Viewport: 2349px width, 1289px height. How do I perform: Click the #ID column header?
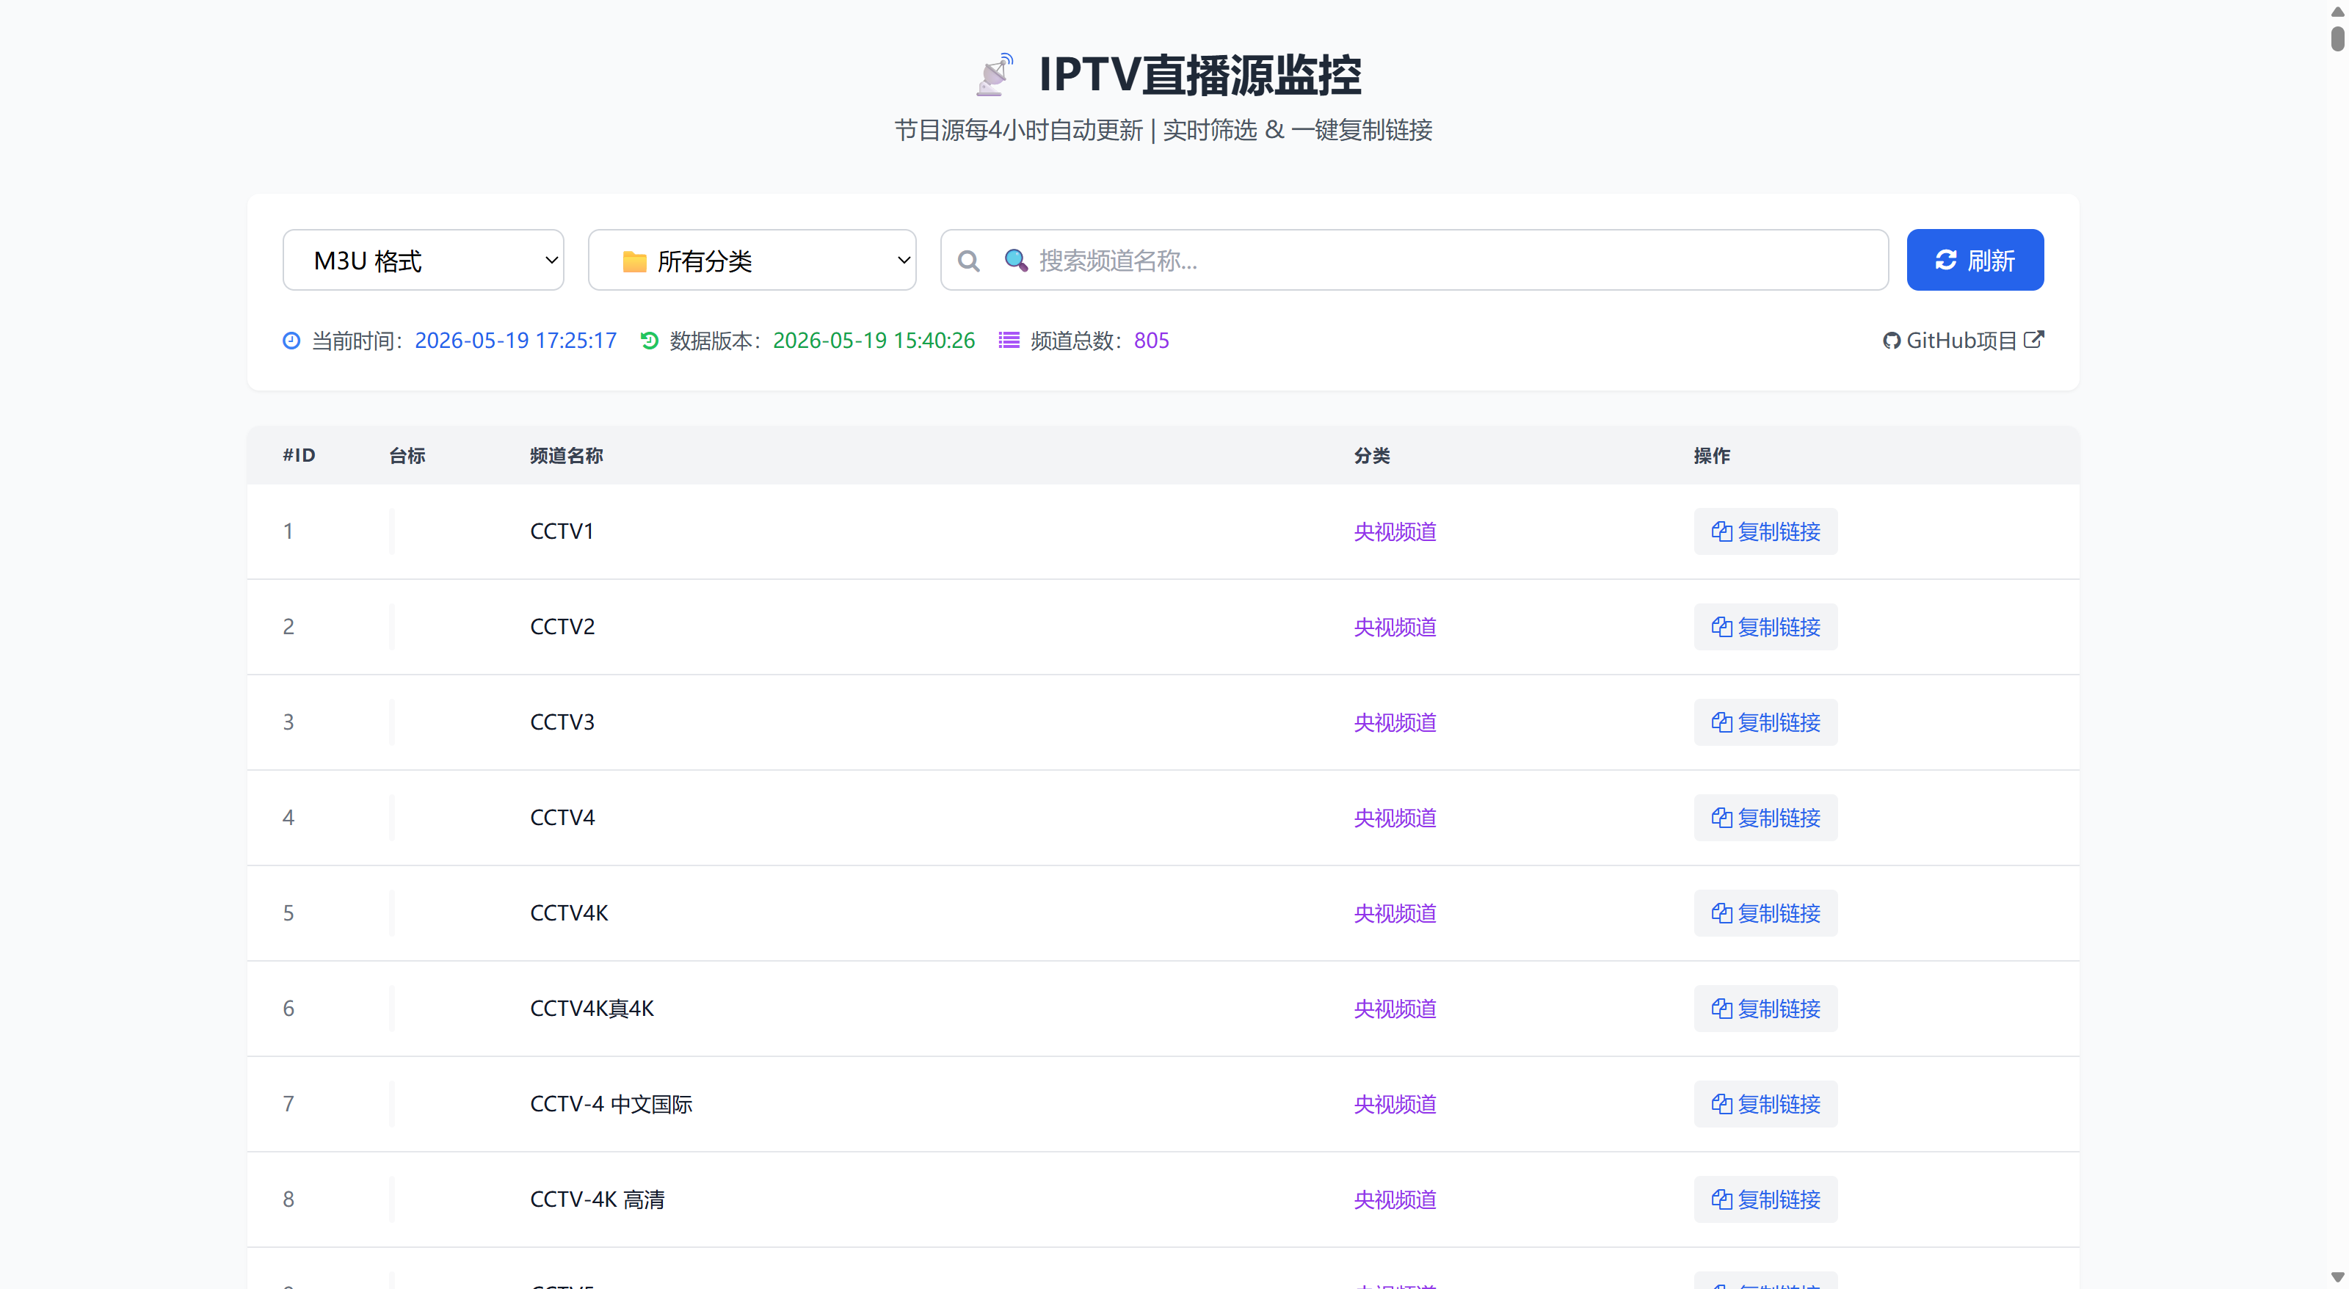click(x=299, y=456)
